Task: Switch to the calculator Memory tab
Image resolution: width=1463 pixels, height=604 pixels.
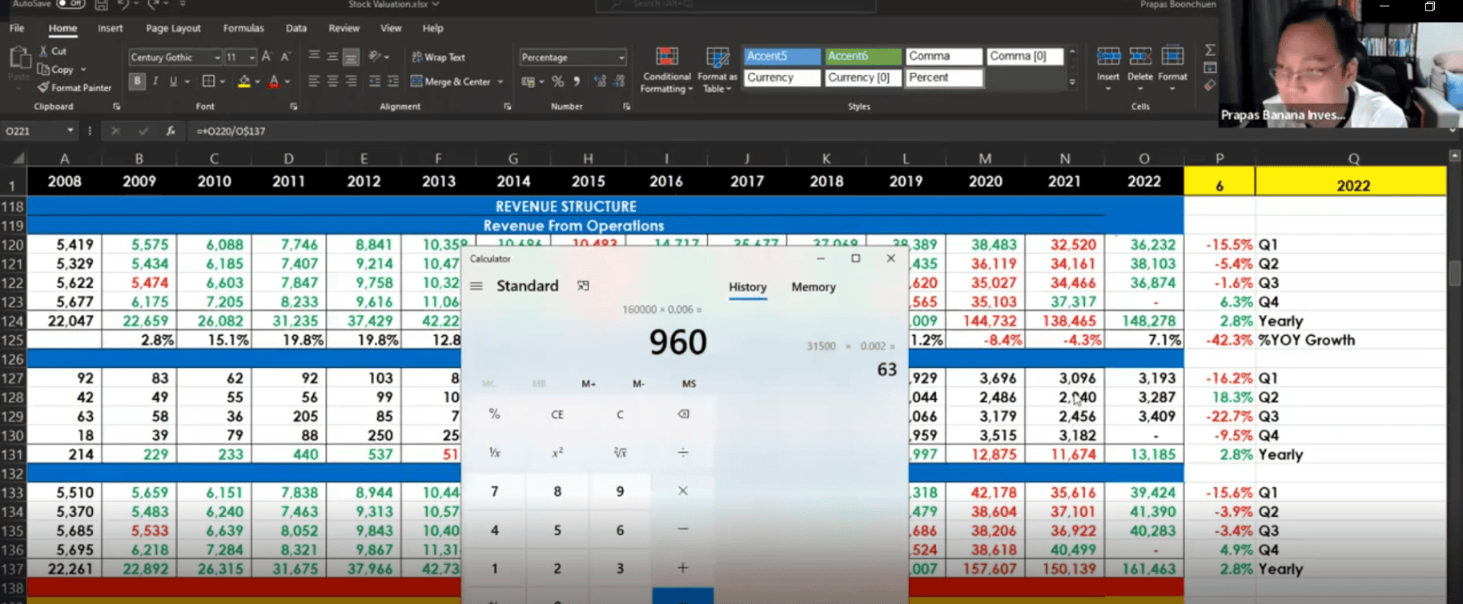Action: tap(813, 287)
